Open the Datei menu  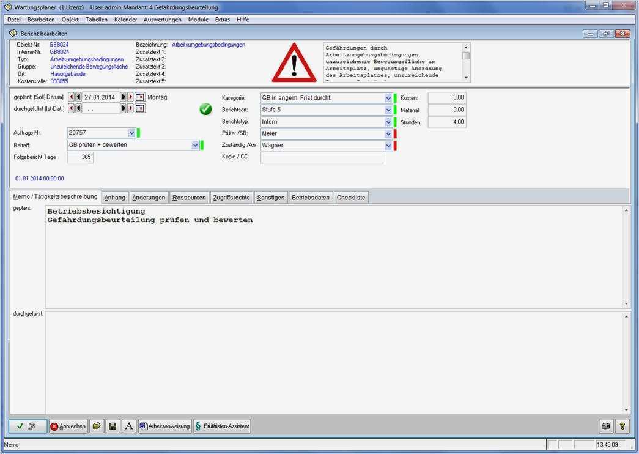point(14,19)
